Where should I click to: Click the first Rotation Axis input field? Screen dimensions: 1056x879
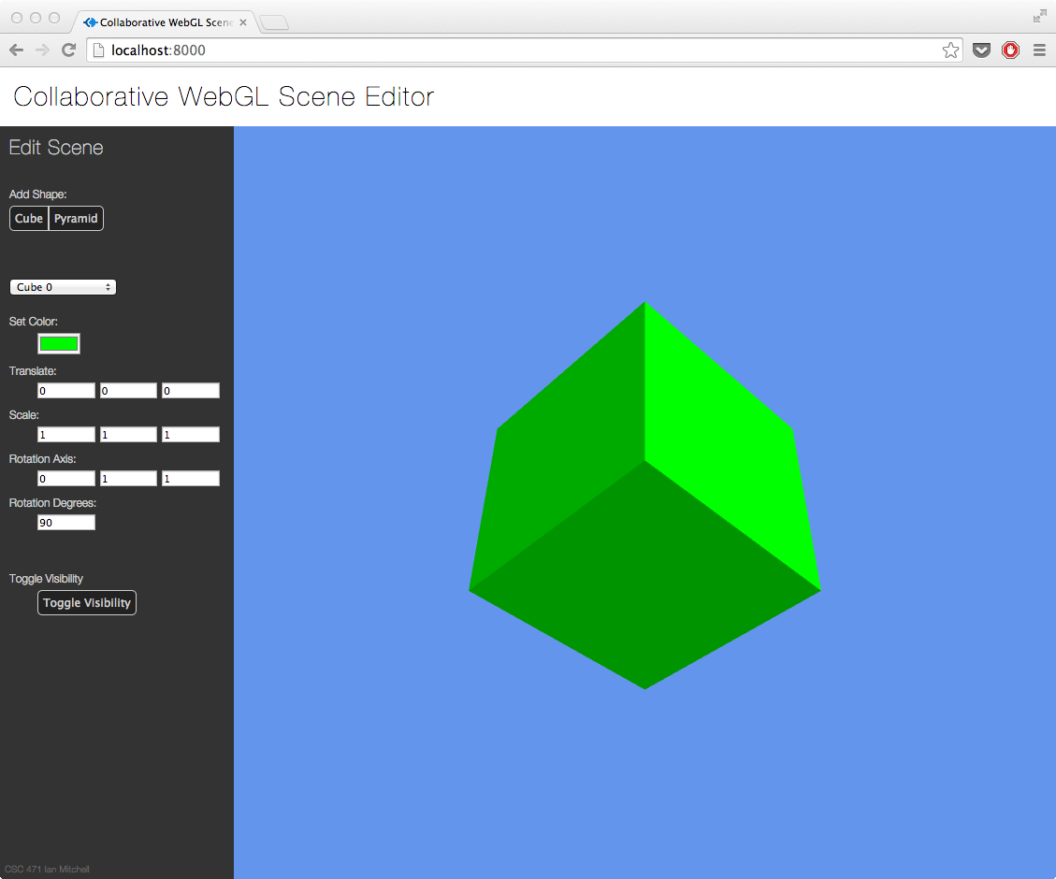(66, 479)
